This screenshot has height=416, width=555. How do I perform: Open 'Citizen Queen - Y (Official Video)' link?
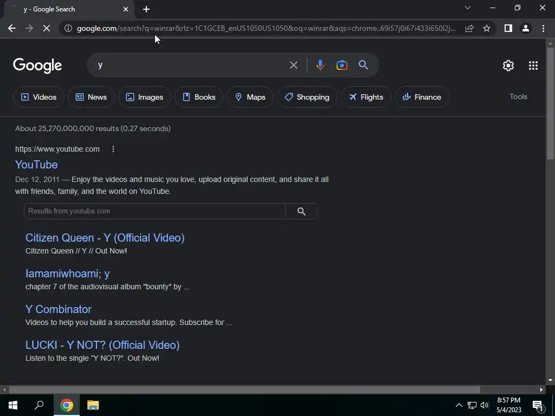point(105,238)
